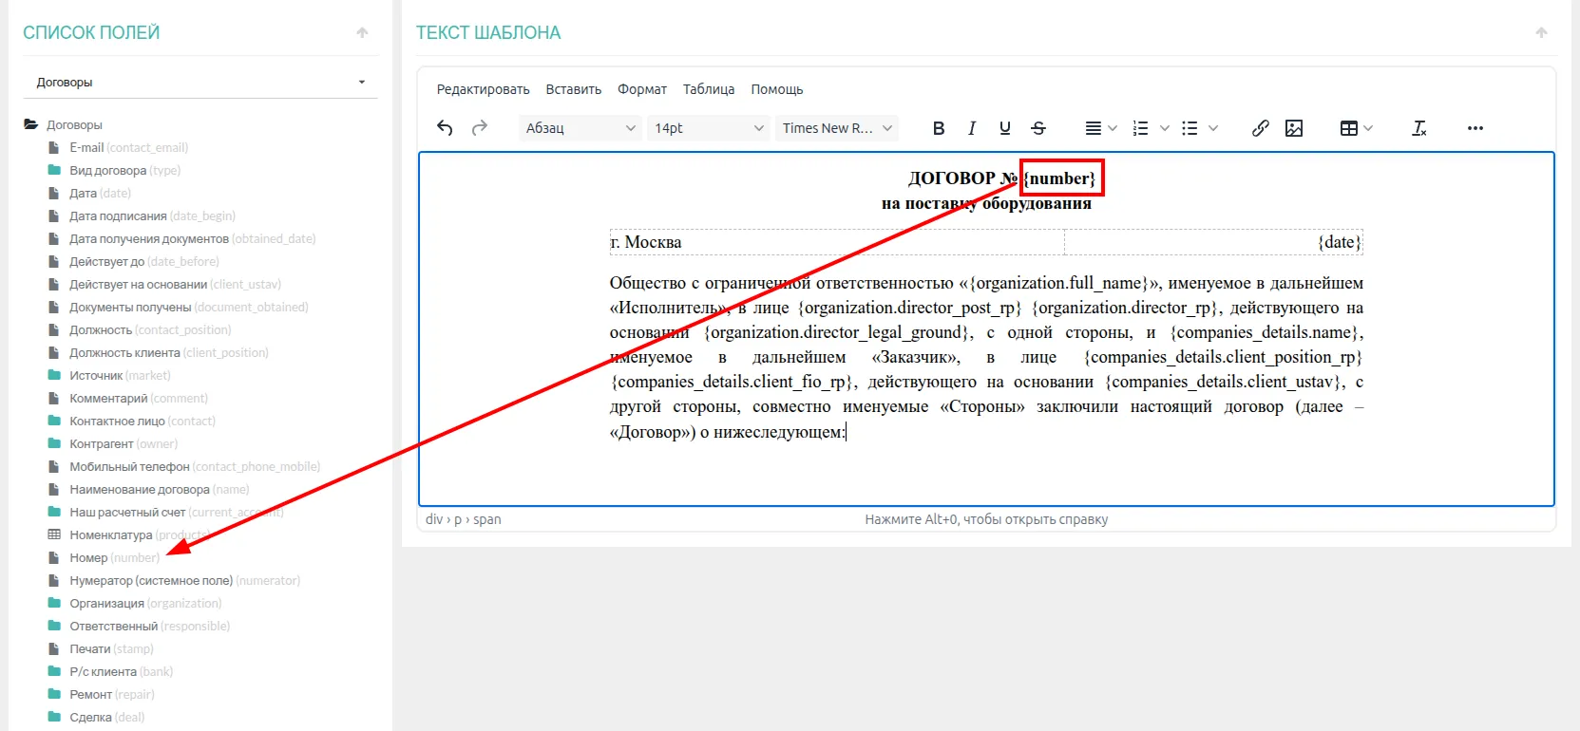The image size is (1580, 731).
Task: Open the three-dots more options menu
Action: click(x=1475, y=128)
